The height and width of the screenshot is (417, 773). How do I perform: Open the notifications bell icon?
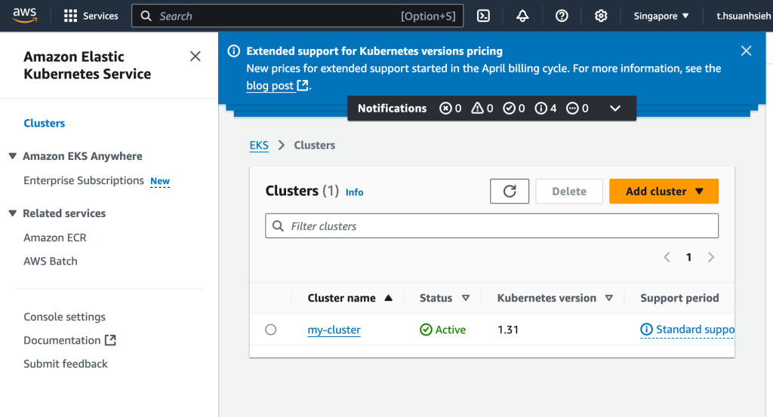522,16
